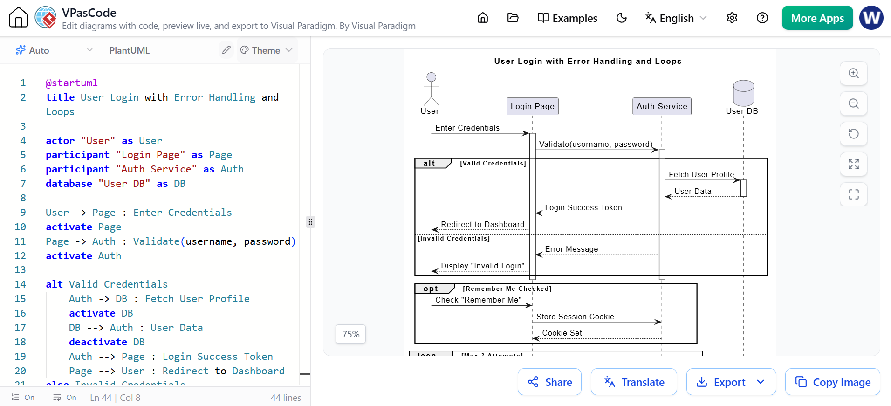Click the User DB database symbol
Image resolution: width=891 pixels, height=406 pixels.
(x=743, y=93)
